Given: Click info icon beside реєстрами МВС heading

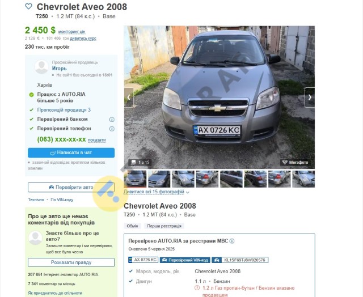Looking at the screenshot, I should [x=232, y=241].
